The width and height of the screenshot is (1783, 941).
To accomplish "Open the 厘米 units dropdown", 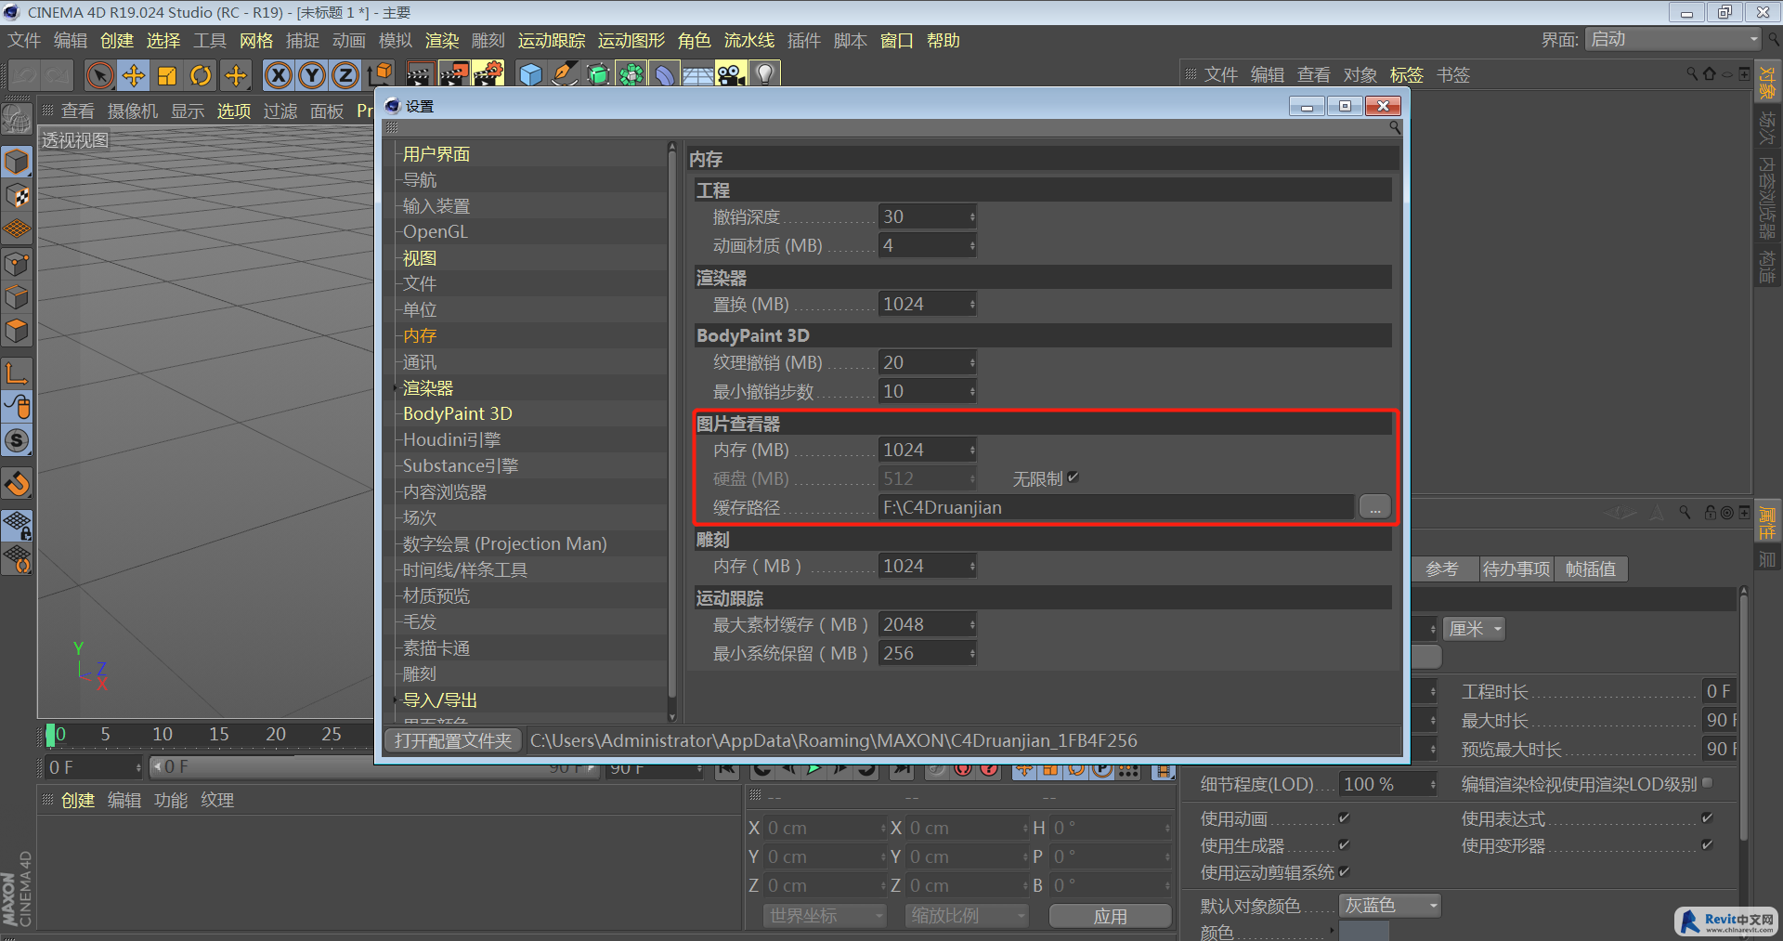I will (1474, 629).
